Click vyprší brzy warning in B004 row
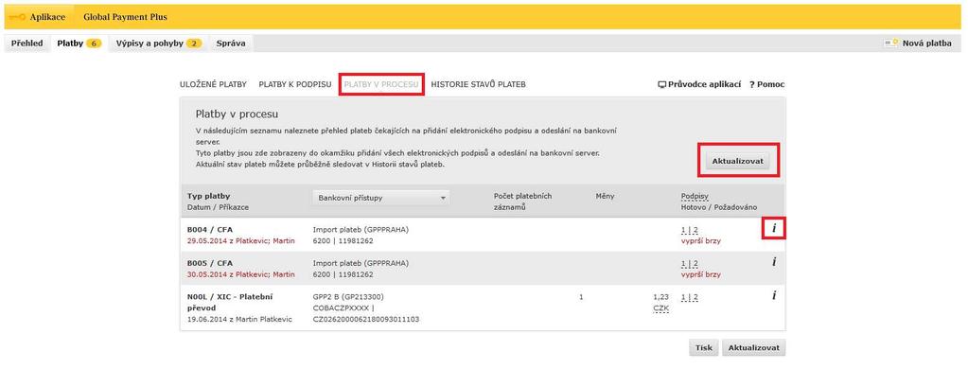968x369 pixels. pyautogui.click(x=701, y=240)
